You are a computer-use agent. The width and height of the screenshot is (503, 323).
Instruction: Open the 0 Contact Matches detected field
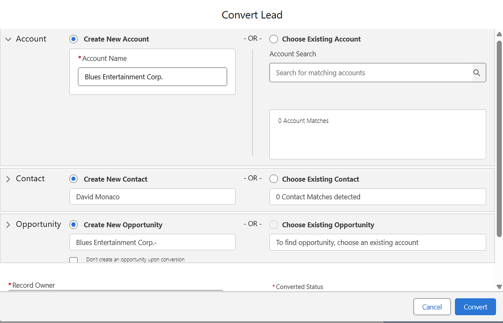(x=377, y=197)
